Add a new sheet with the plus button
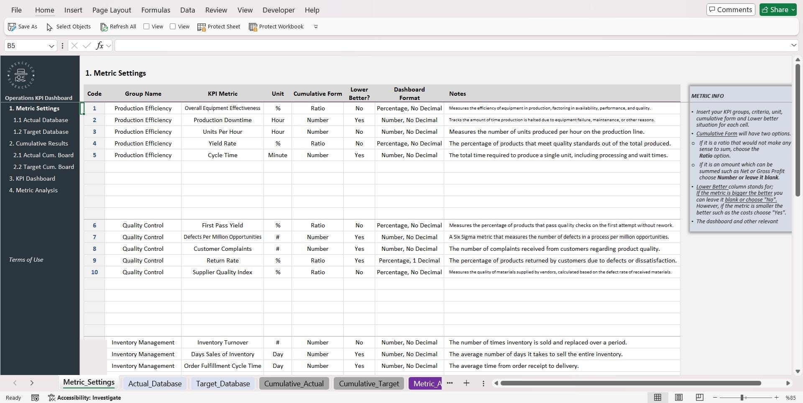The height and width of the screenshot is (403, 803). click(x=466, y=383)
